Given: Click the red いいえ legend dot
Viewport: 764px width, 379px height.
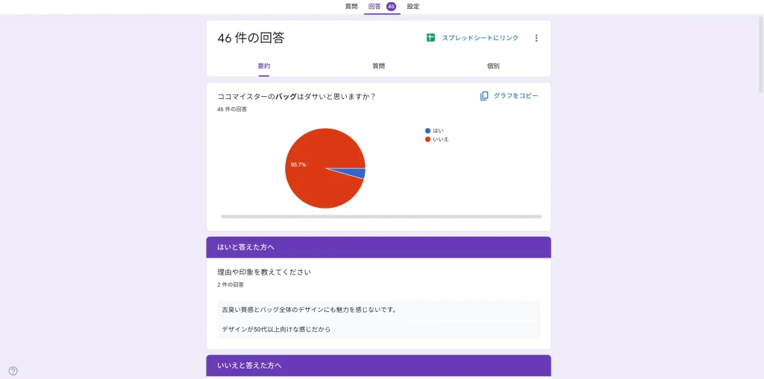Looking at the screenshot, I should coord(428,139).
